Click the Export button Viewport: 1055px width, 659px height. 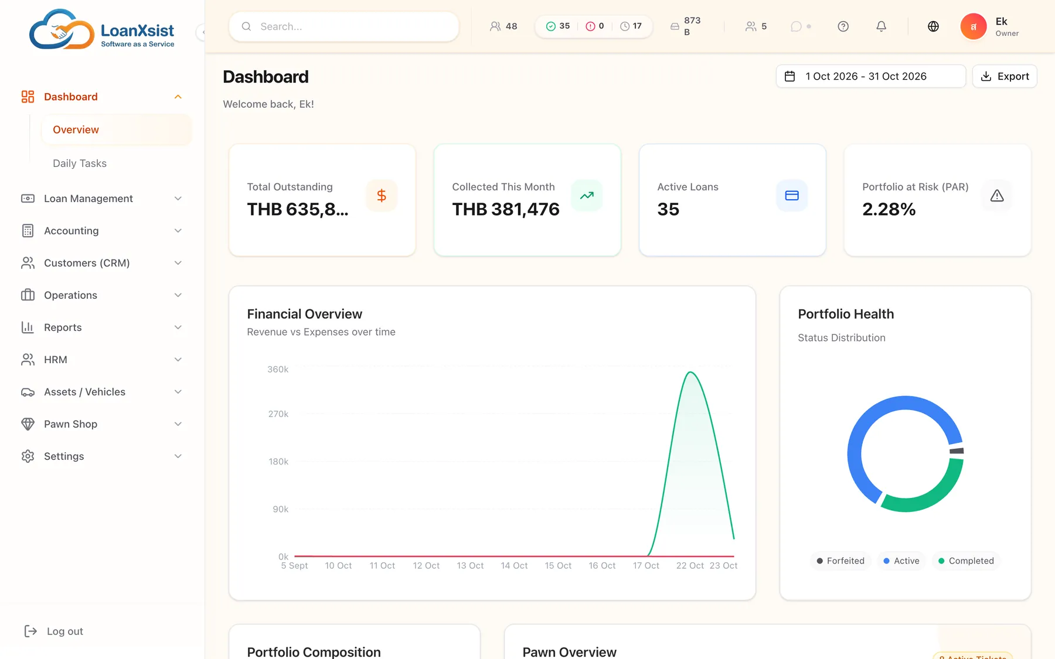pos(1005,76)
